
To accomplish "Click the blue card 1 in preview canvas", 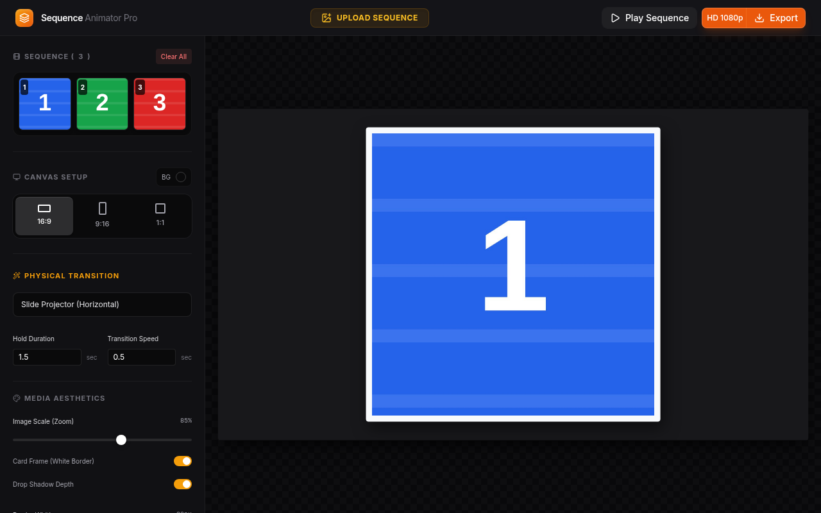I will [513, 274].
